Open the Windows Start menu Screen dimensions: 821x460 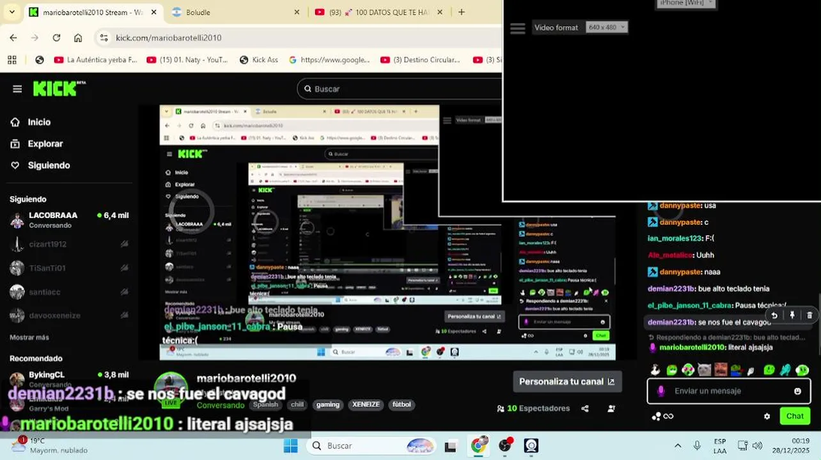290,445
